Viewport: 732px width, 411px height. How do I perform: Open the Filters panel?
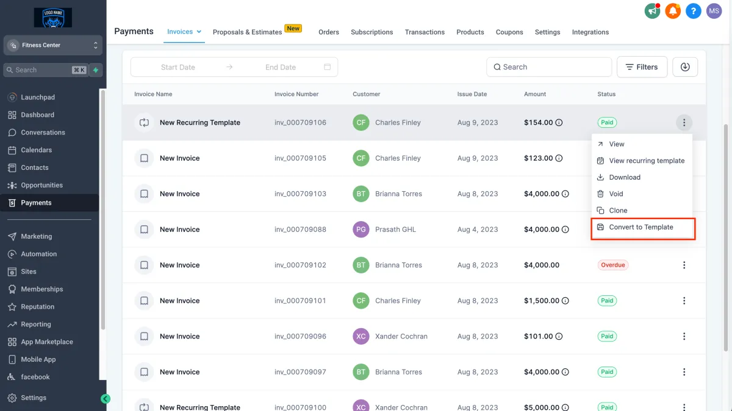(x=641, y=67)
